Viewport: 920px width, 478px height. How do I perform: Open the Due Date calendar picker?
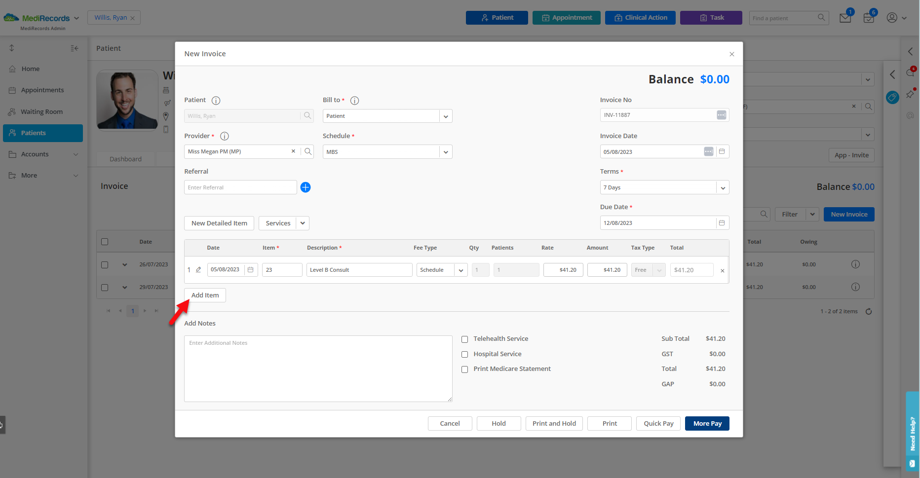722,223
